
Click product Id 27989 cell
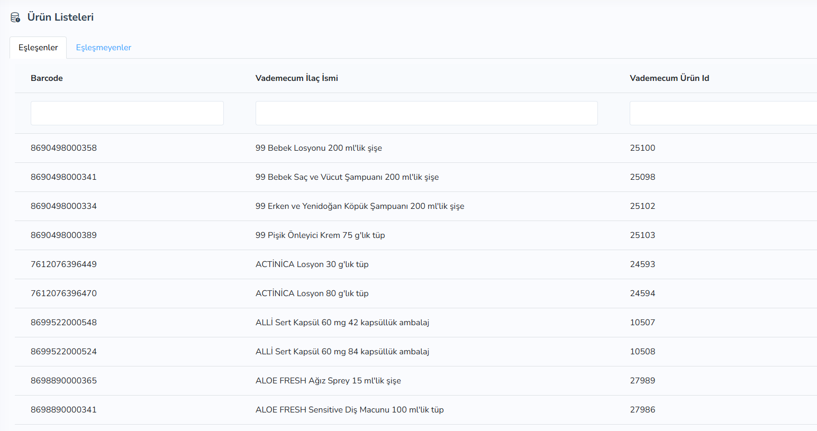click(x=642, y=381)
